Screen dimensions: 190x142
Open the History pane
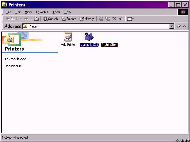pyautogui.click(x=87, y=19)
